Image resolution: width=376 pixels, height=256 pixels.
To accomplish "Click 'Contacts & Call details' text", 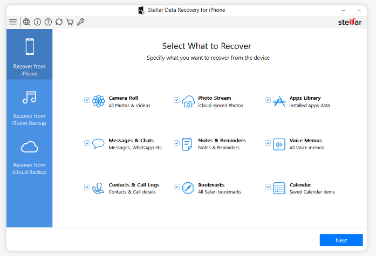I will (132, 192).
